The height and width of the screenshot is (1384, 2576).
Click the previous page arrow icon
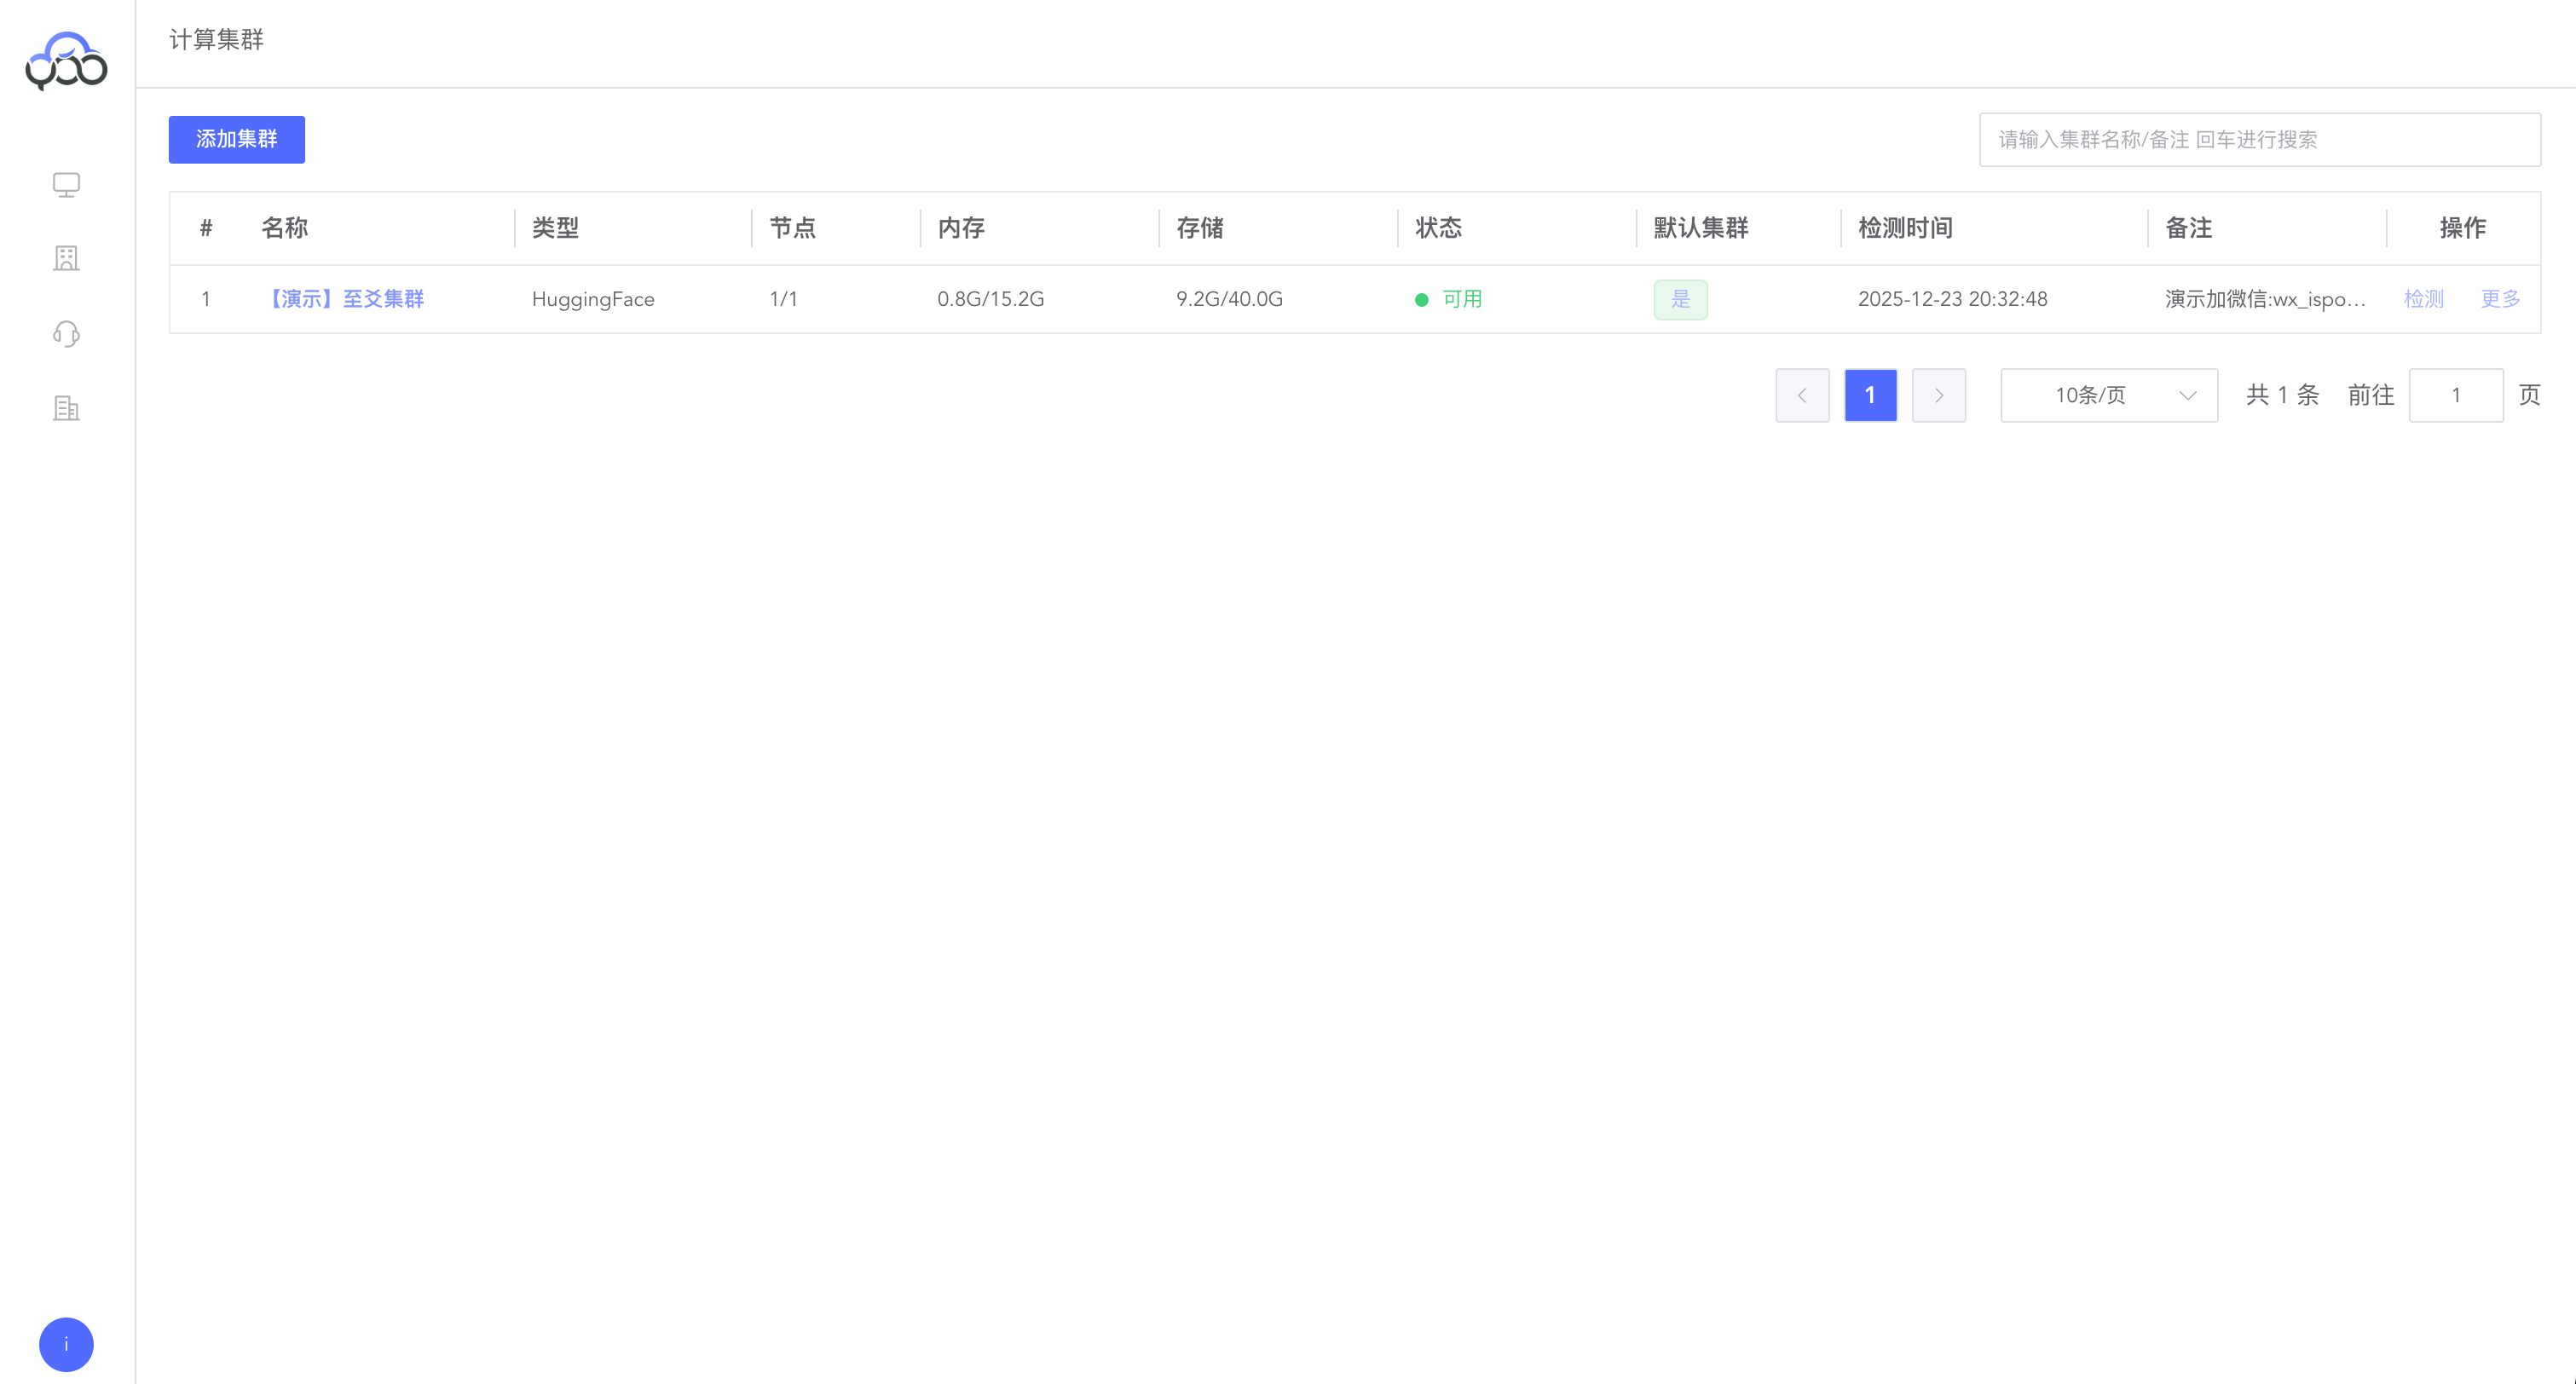click(x=1802, y=395)
